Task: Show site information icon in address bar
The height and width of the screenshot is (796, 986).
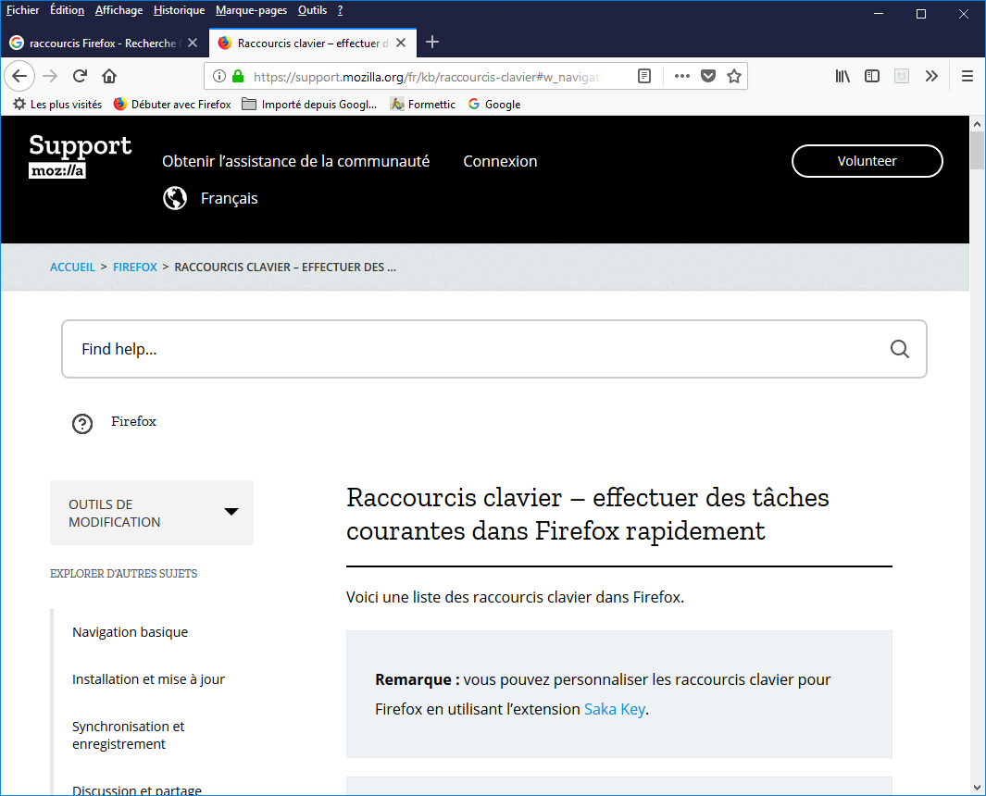Action: (x=218, y=76)
